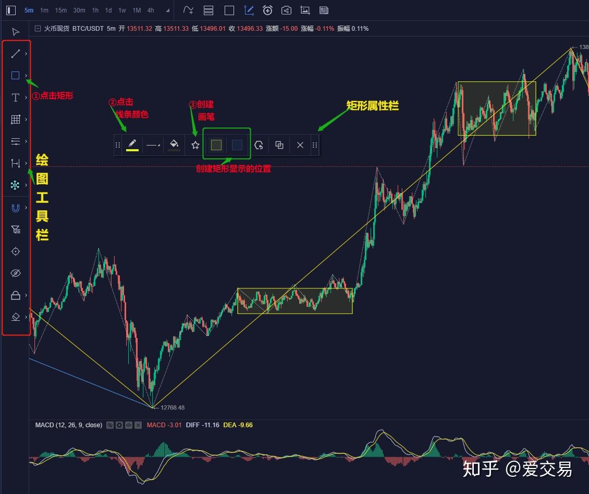
Task: Select the rectangle drawing tool
Action: coord(16,76)
